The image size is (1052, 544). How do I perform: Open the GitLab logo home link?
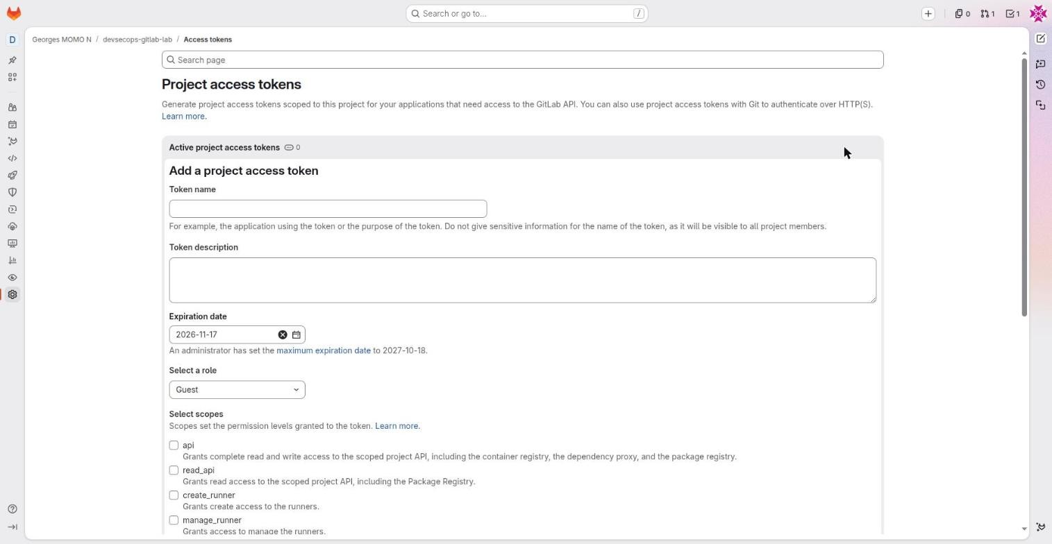tap(13, 13)
